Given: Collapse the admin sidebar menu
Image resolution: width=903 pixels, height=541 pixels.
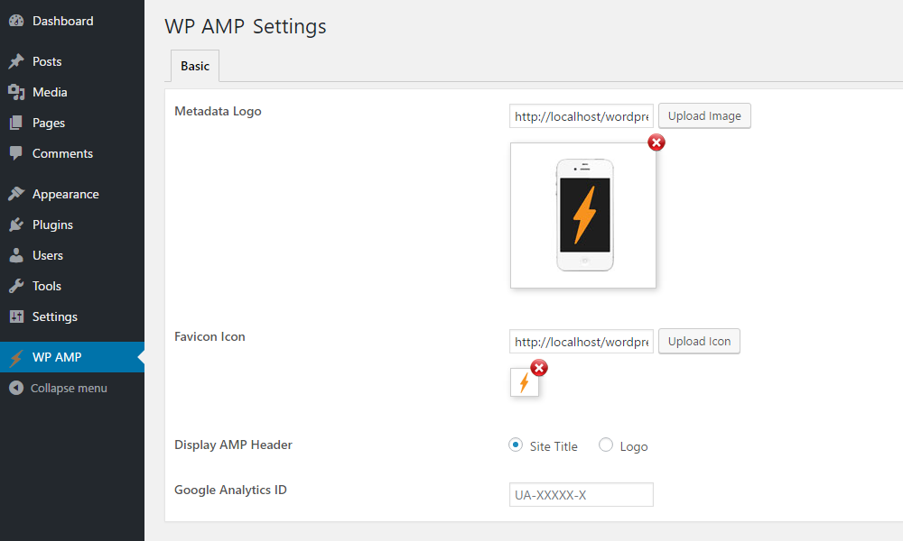Looking at the screenshot, I should 58,388.
